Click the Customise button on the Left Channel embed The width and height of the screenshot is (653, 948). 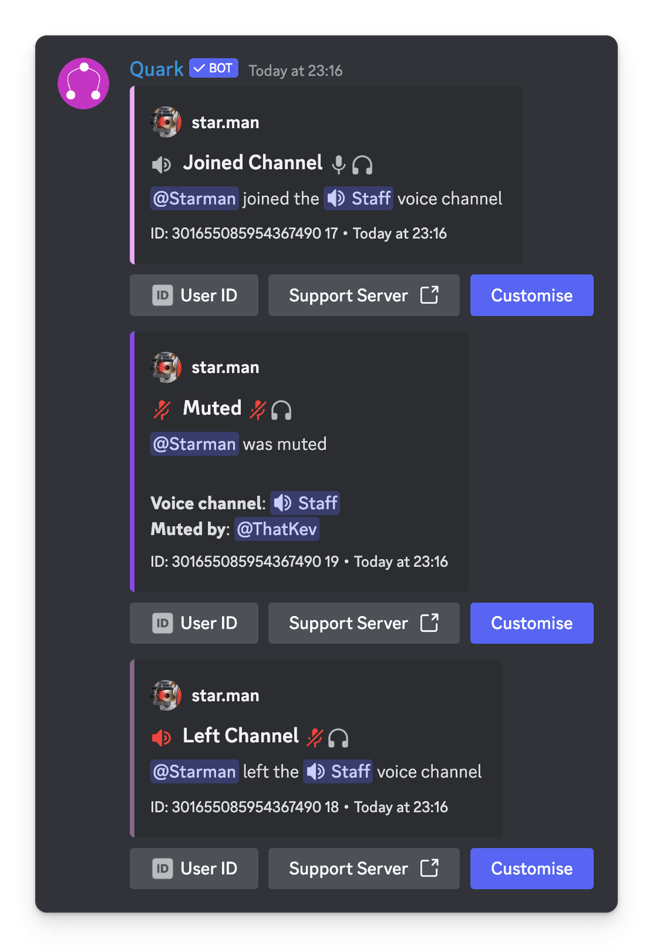(x=531, y=869)
